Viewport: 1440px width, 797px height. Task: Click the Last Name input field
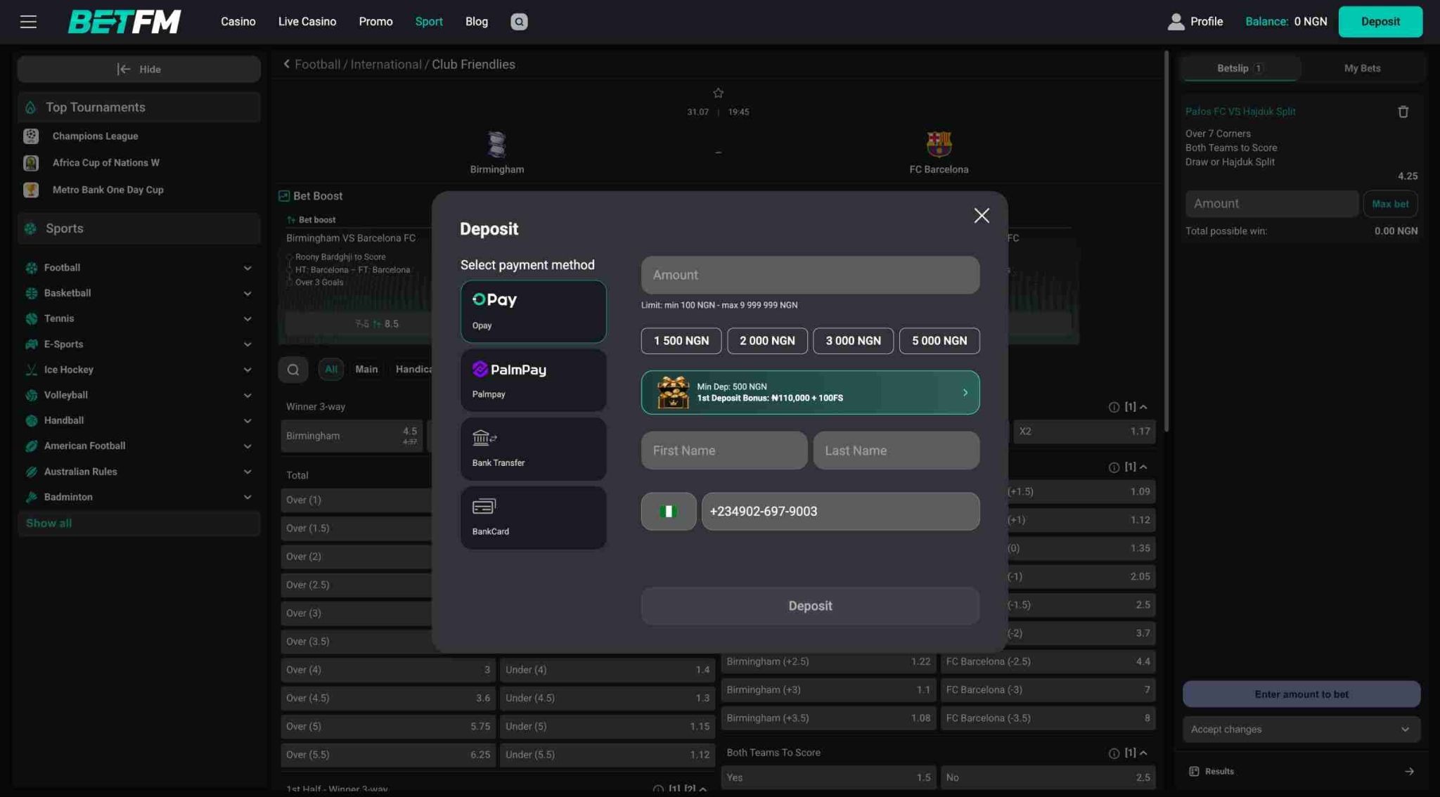pos(896,451)
